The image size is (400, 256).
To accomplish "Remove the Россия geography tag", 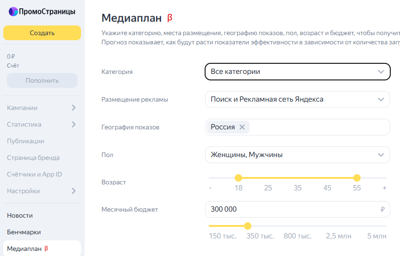I will (x=242, y=127).
